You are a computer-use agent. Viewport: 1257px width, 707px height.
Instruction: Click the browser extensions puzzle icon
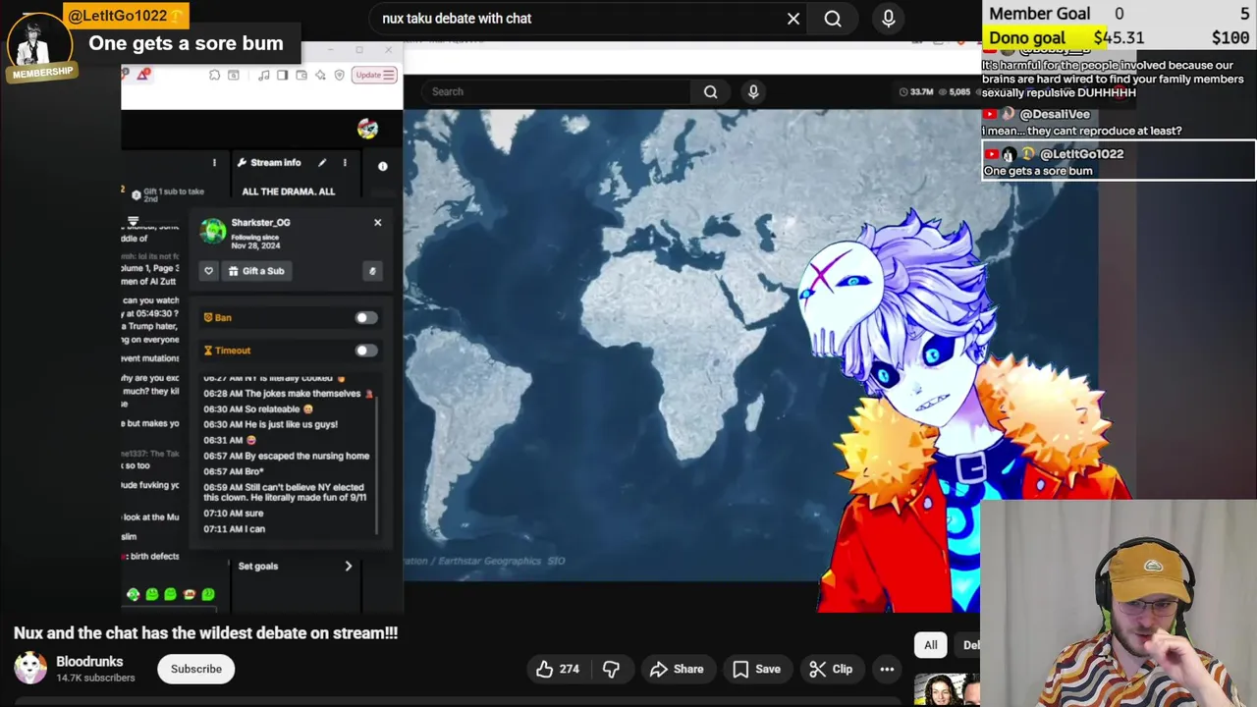point(214,76)
